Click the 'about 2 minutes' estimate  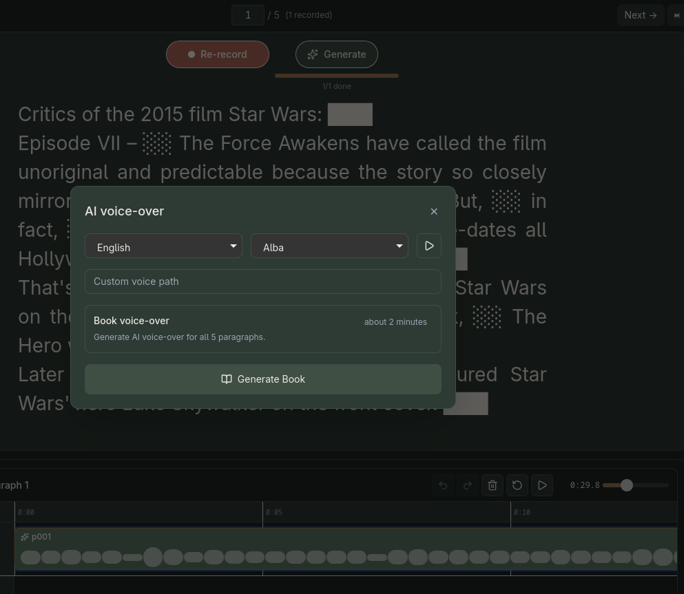pos(395,322)
